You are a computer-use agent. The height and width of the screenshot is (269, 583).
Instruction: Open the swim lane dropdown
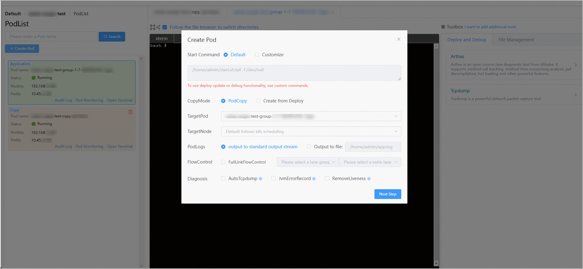370,162
